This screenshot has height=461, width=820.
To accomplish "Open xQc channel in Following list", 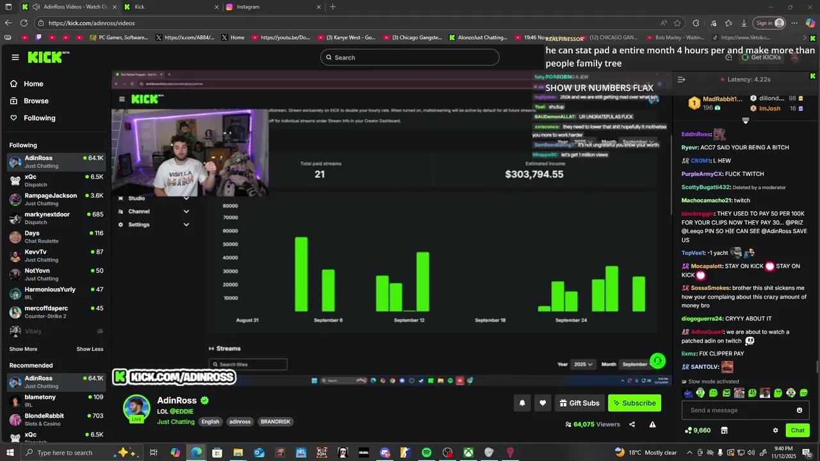I will pos(56,181).
